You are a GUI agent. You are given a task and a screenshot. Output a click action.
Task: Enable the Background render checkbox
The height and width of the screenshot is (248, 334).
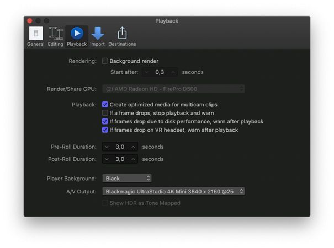(x=105, y=61)
